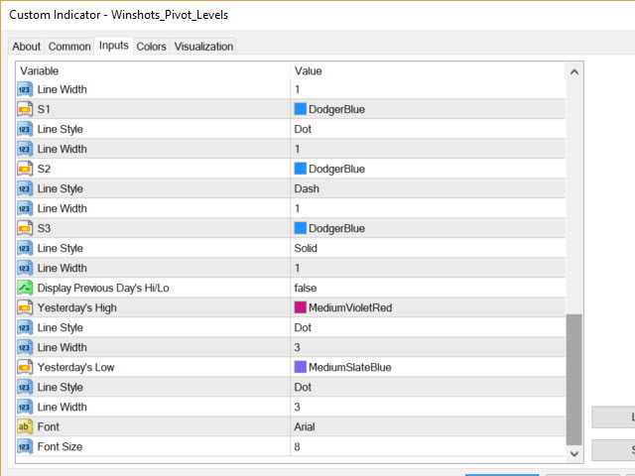
Task: Open the About tab
Action: (x=27, y=47)
